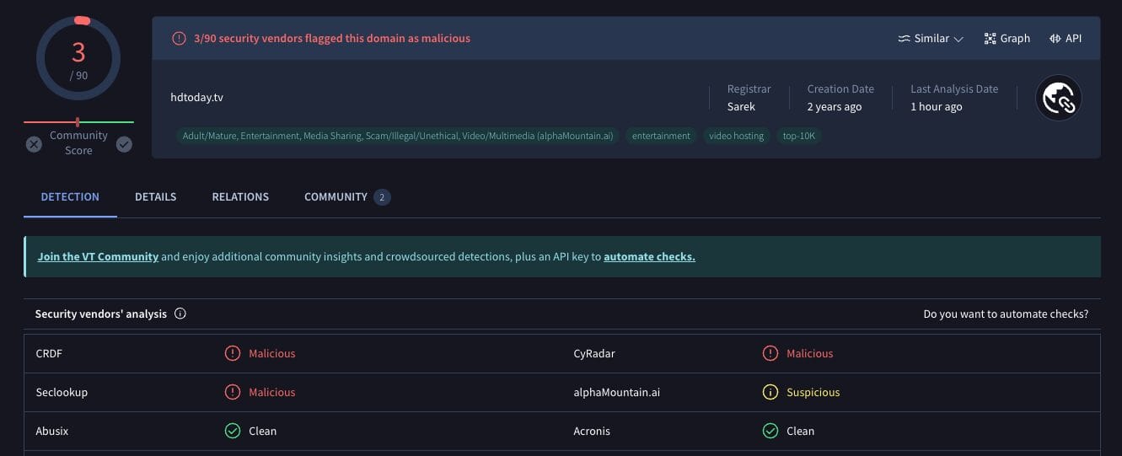The height and width of the screenshot is (456, 1122).
Task: Click the alphaMountain.ai category tag
Action: [x=397, y=136]
